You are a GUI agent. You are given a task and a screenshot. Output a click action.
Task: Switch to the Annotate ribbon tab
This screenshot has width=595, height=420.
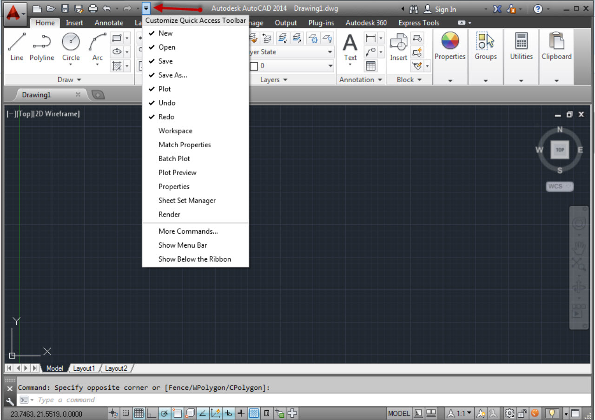[109, 23]
